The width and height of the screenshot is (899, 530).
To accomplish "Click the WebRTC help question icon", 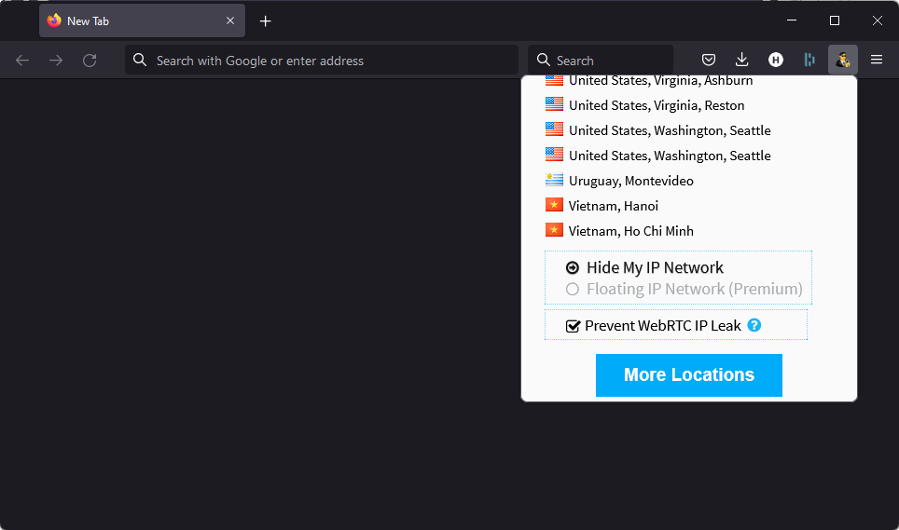I will [x=754, y=325].
